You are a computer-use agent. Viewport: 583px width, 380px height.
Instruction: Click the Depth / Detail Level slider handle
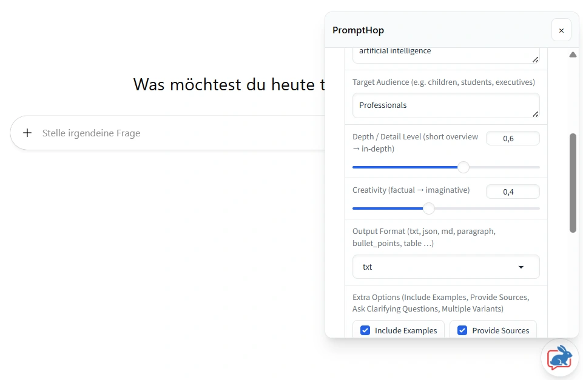pos(463,167)
